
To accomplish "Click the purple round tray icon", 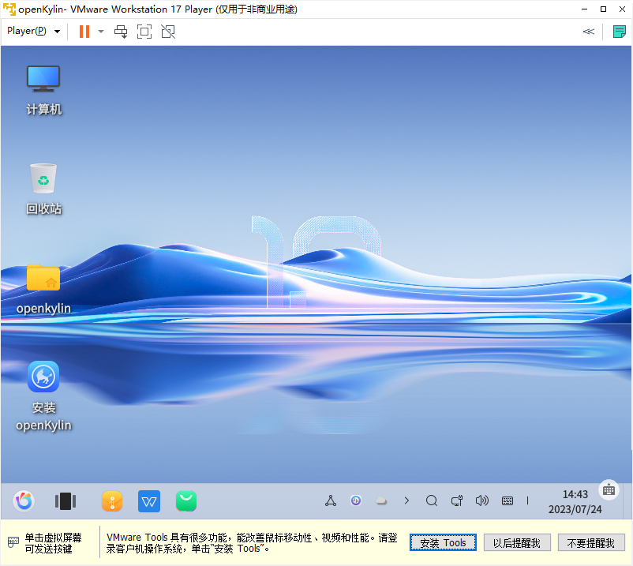I will pyautogui.click(x=356, y=500).
